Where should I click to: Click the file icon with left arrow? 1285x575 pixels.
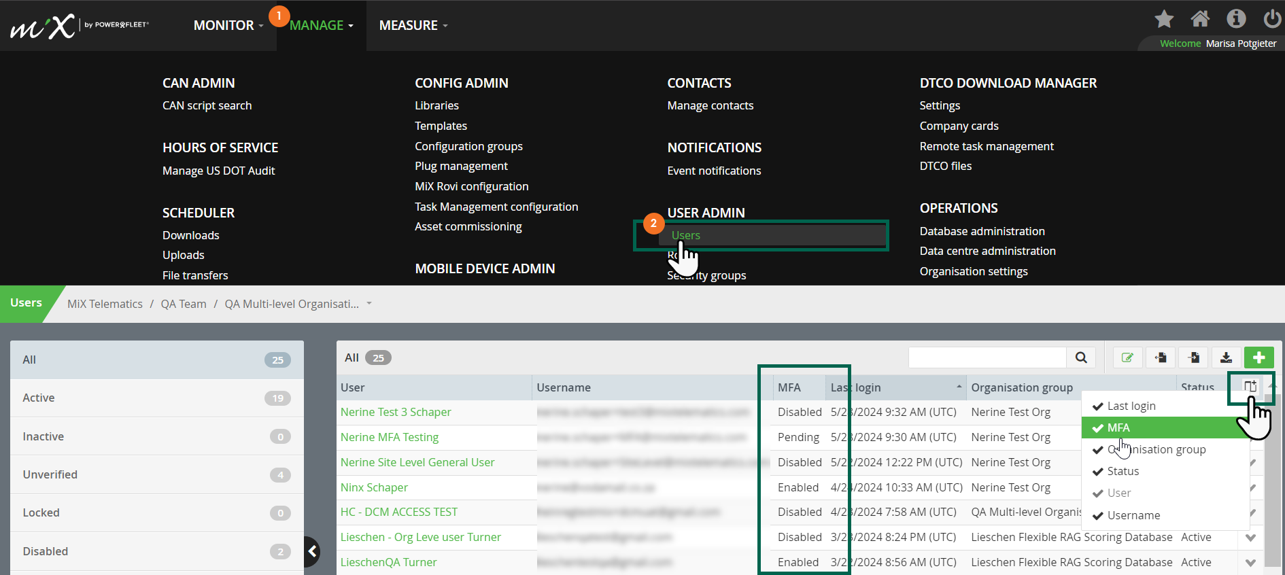pyautogui.click(x=1161, y=358)
